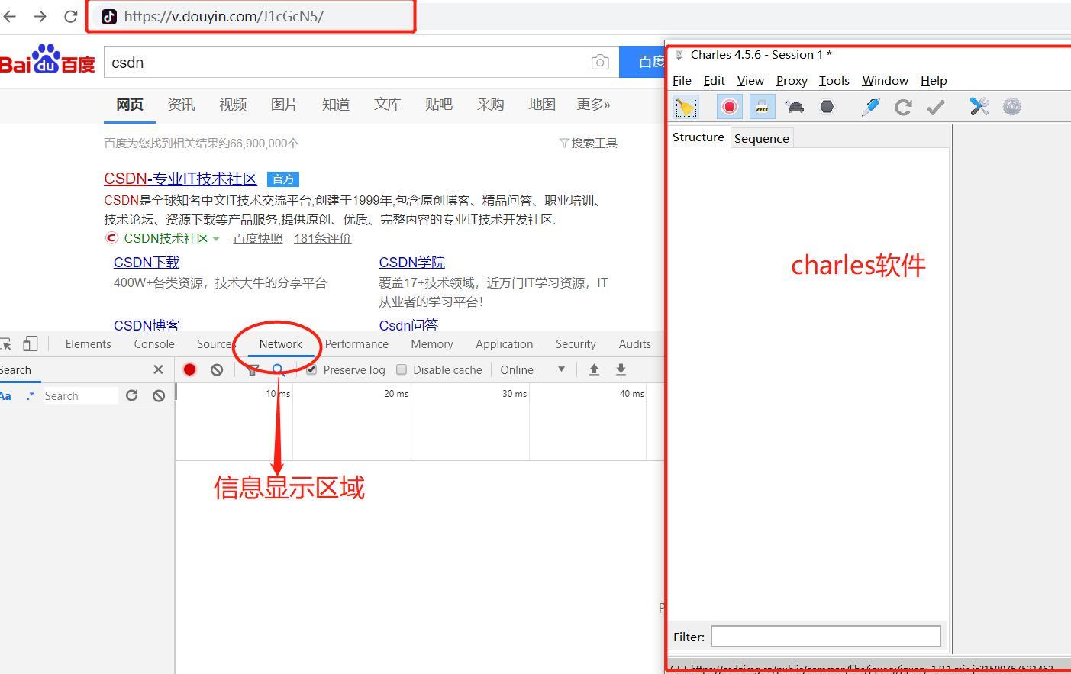The image size is (1071, 674).
Task: Open the Online throttling dropdown
Action: click(x=532, y=369)
